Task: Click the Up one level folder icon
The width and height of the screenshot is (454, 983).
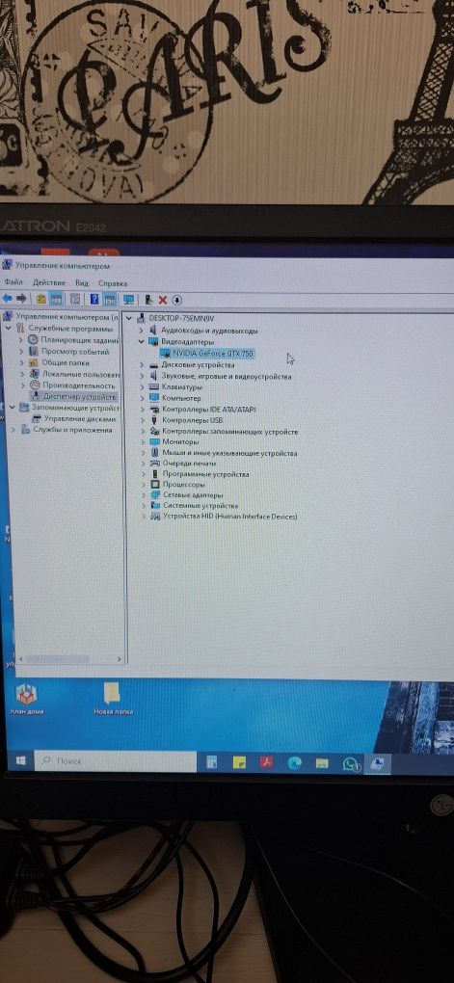Action: coord(42,299)
